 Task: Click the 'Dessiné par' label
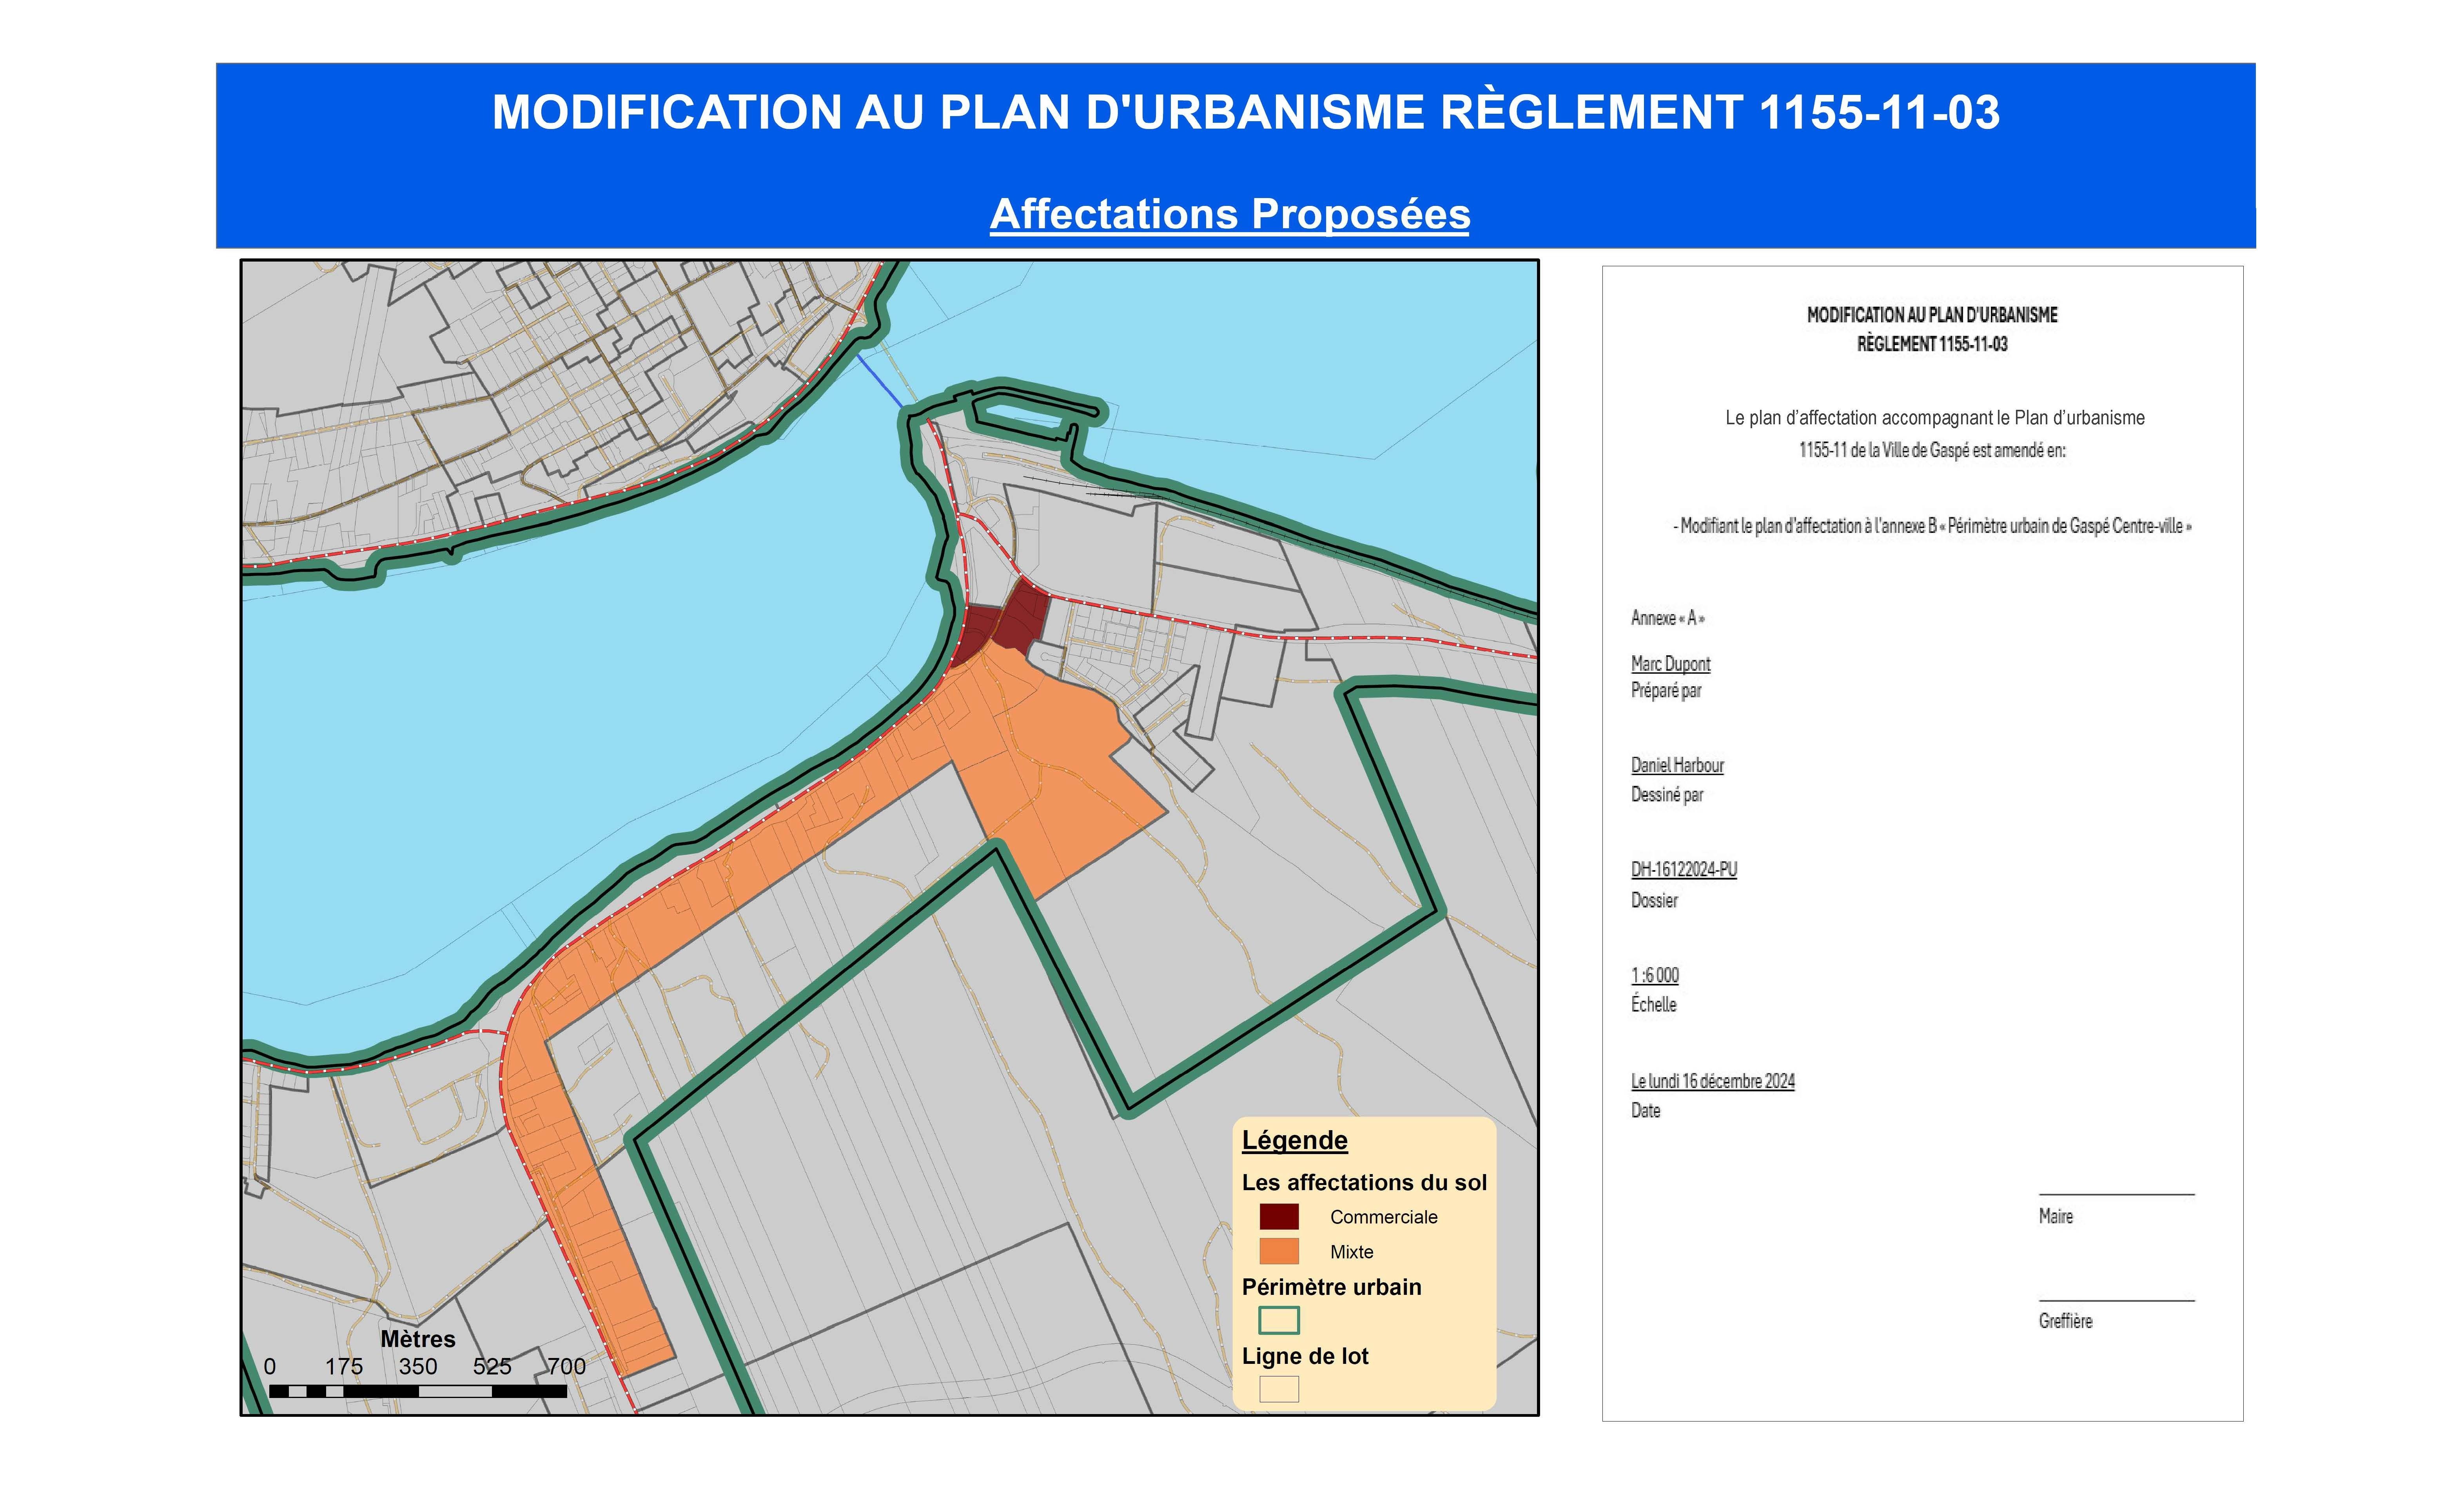click(x=1667, y=794)
